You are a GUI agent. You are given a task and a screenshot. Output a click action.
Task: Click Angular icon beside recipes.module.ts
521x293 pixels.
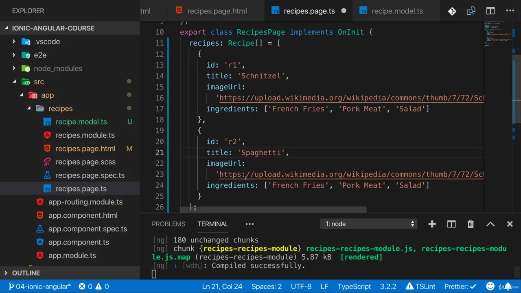(48, 135)
